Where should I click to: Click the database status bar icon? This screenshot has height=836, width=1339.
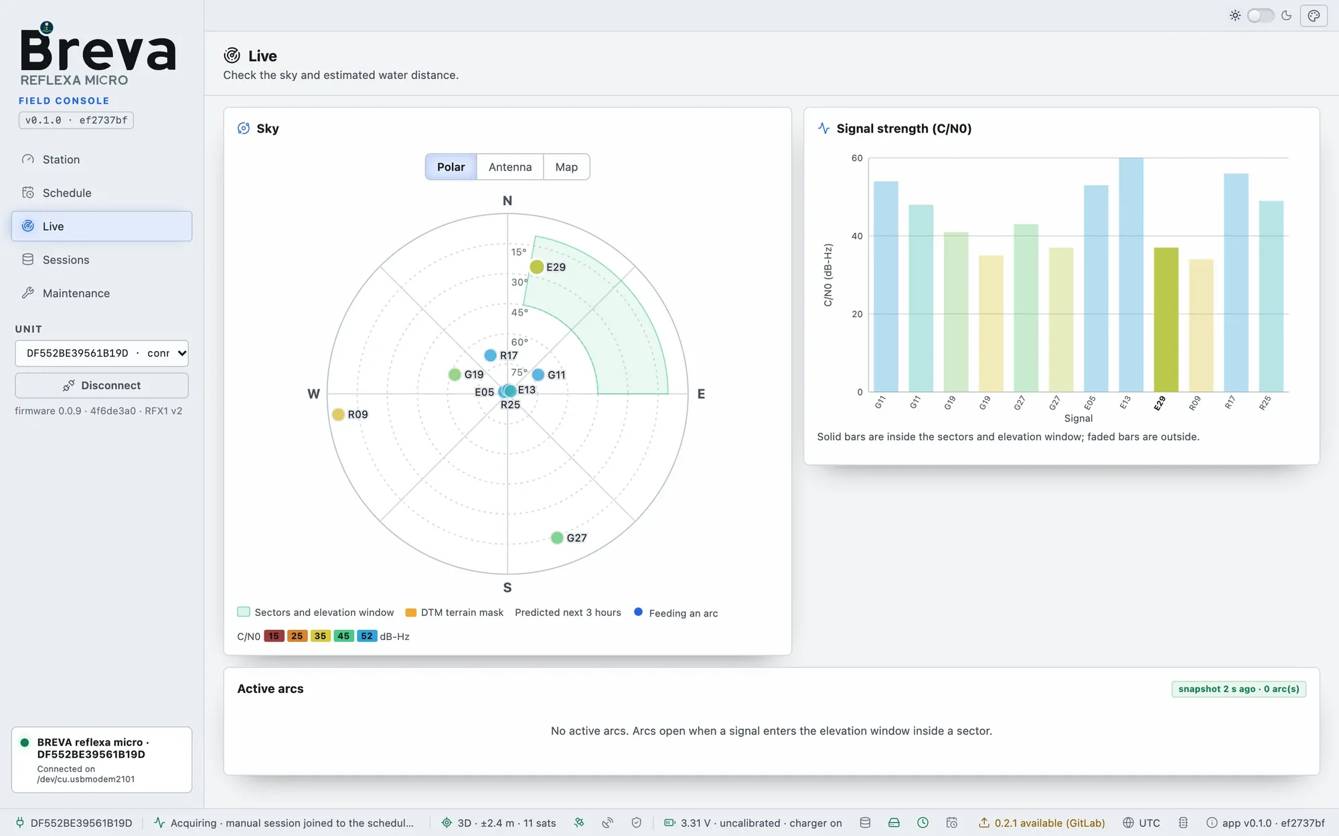865,823
